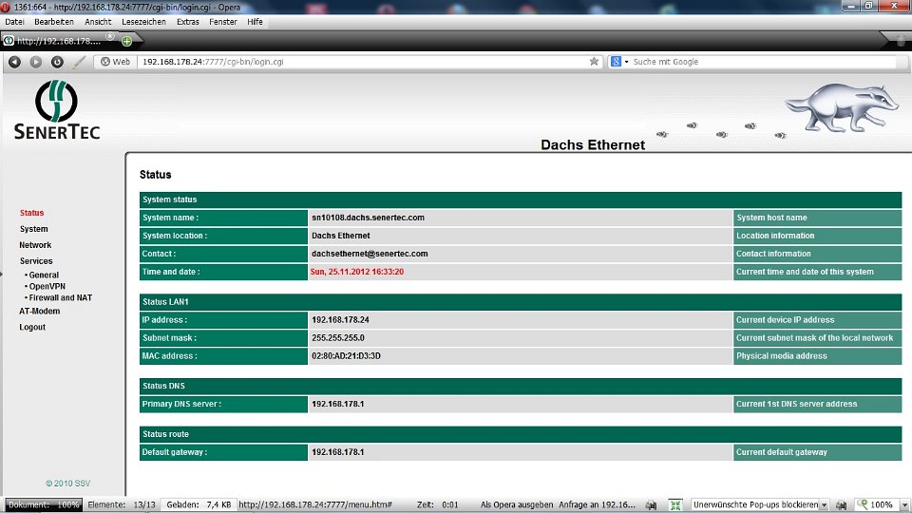The width and height of the screenshot is (912, 513).
Task: Bookmark page using the star icon
Action: coord(595,62)
